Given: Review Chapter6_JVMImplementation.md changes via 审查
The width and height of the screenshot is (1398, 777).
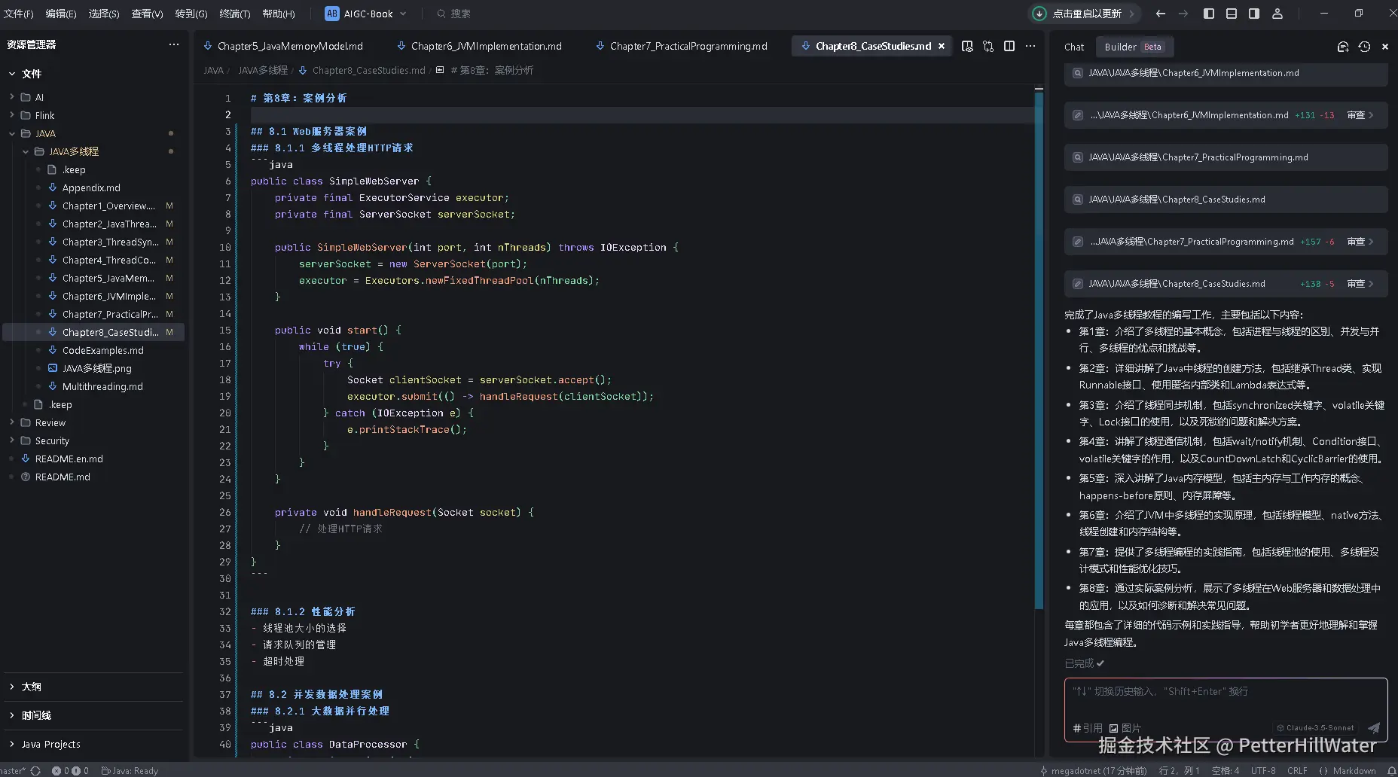Looking at the screenshot, I should coord(1360,115).
